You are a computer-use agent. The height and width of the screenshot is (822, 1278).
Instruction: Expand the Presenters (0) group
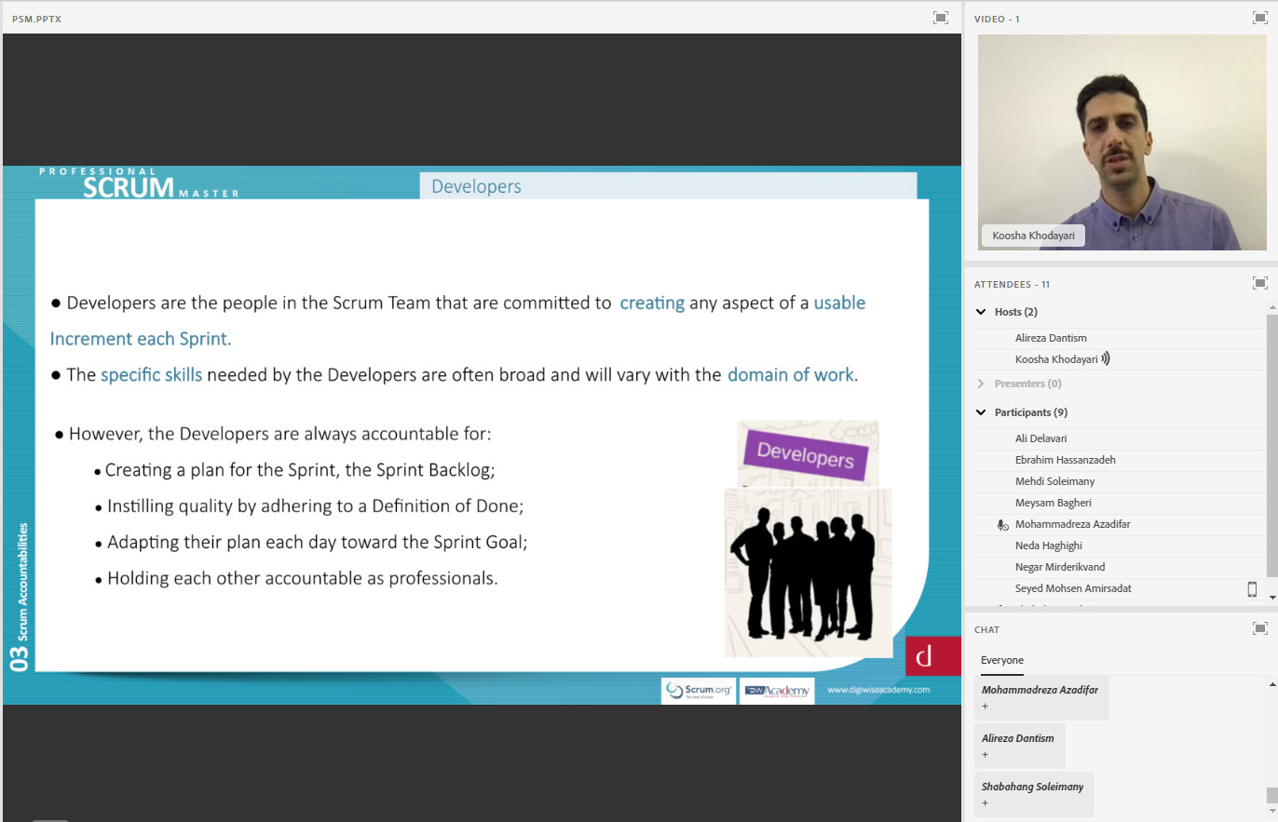click(981, 384)
